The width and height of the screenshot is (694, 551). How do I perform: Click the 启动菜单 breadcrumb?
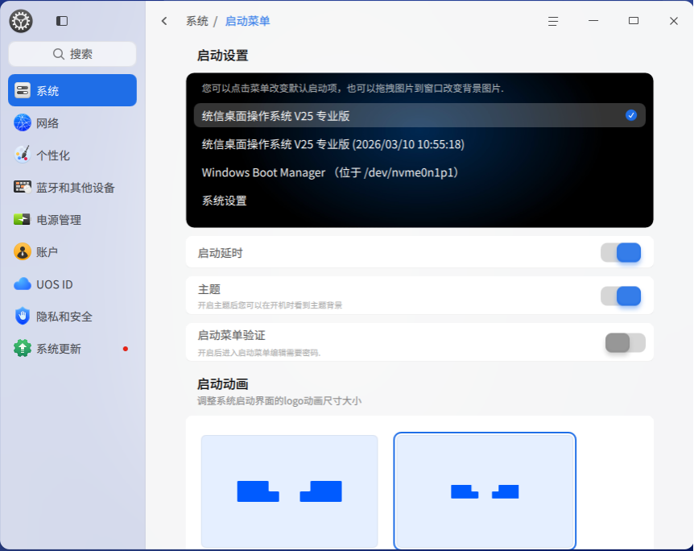click(247, 21)
